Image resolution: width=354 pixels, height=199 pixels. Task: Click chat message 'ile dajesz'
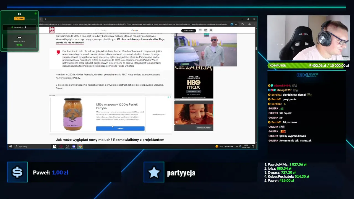click(x=286, y=113)
